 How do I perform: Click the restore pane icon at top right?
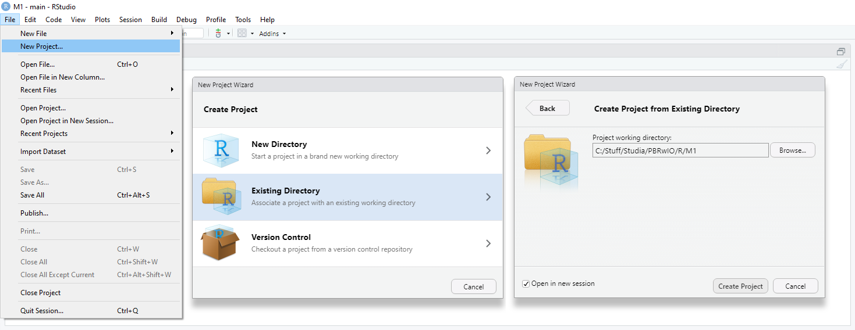tap(840, 51)
